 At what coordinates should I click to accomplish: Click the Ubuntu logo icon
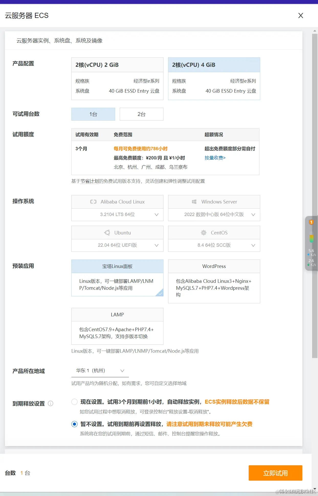click(x=107, y=233)
